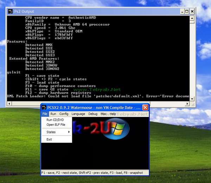The image size is (211, 183).
Task: Click the 'F10 - dump performance counters' line
Action: pos(60,86)
